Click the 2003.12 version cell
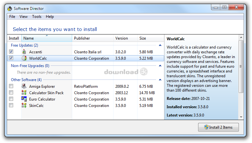 [122, 93]
